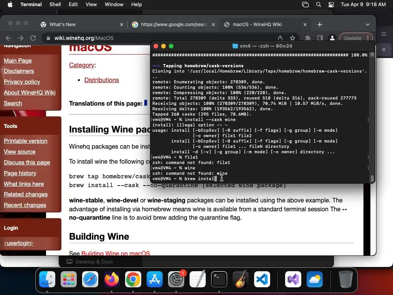Share this page from the address bar
This screenshot has height=295, width=393.
pyautogui.click(x=280, y=38)
